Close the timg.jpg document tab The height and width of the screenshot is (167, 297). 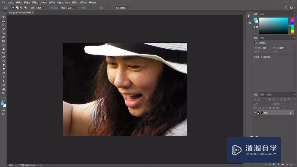(32, 13)
